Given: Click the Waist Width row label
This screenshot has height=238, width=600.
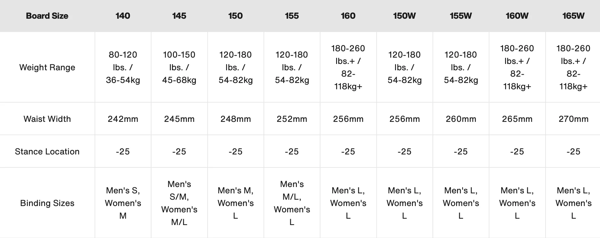Looking at the screenshot, I should tap(47, 119).
